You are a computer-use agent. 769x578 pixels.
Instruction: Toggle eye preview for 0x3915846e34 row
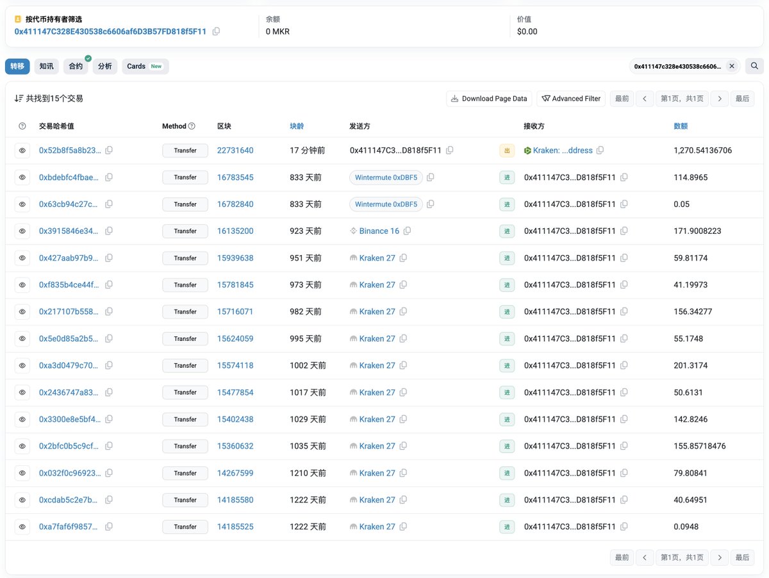[x=22, y=231]
